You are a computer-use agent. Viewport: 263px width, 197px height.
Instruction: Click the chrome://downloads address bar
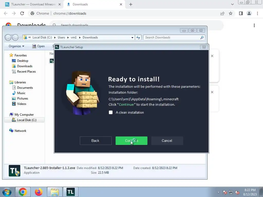124,13
